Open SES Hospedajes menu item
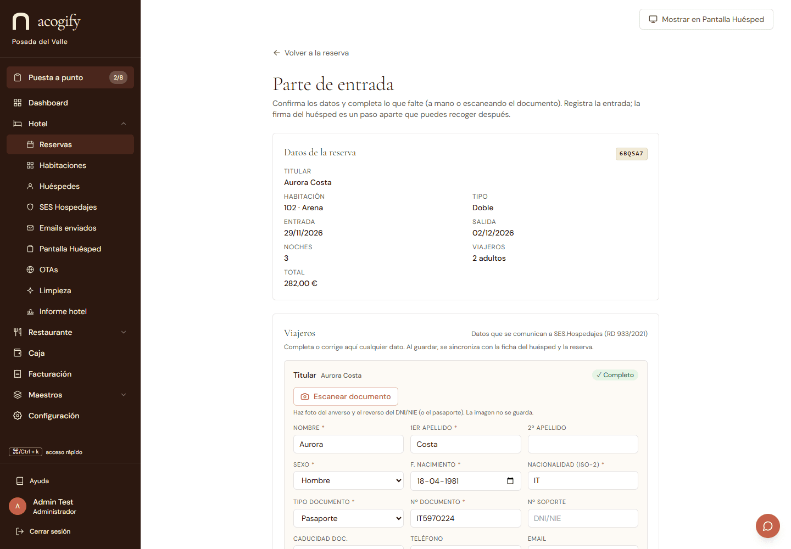Viewport: 791px width, 549px height. (70, 207)
